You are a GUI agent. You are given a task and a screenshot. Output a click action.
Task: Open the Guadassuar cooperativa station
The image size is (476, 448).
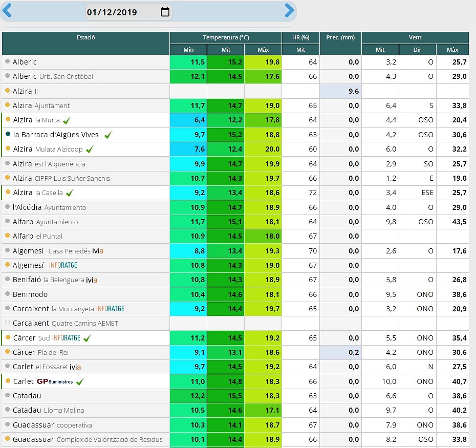click(x=52, y=425)
